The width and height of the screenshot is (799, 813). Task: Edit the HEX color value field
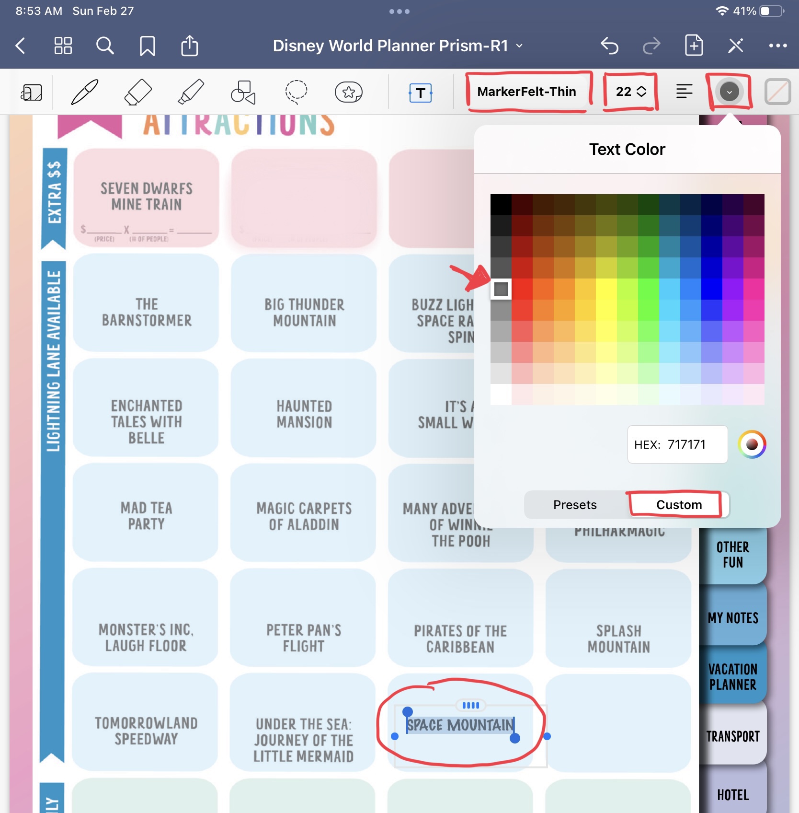tap(677, 444)
